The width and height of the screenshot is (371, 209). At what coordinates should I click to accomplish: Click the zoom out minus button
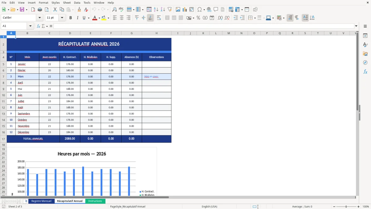pyautogui.click(x=334, y=207)
